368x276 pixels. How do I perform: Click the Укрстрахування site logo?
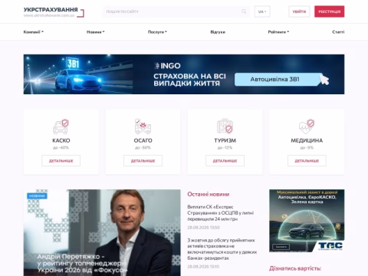54,11
